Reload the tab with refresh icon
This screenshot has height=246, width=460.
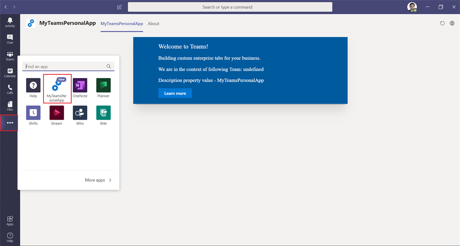pyautogui.click(x=442, y=23)
